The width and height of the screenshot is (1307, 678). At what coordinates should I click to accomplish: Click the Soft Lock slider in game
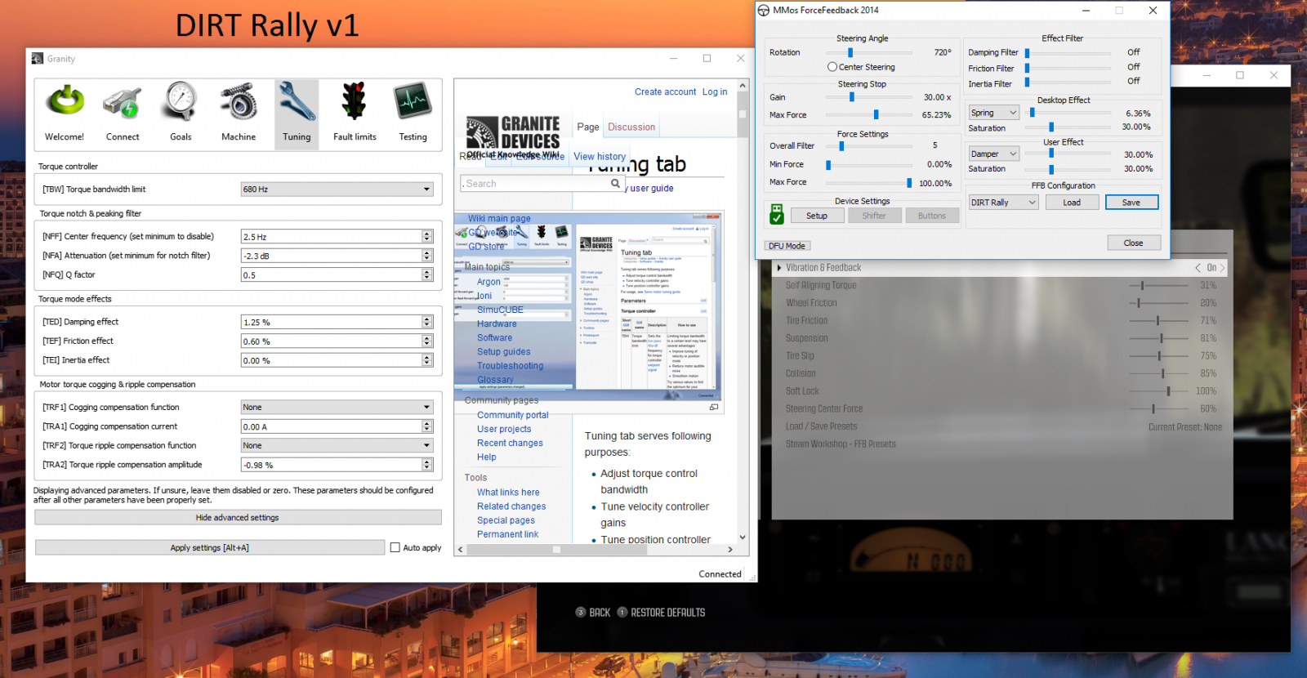[x=1158, y=391]
